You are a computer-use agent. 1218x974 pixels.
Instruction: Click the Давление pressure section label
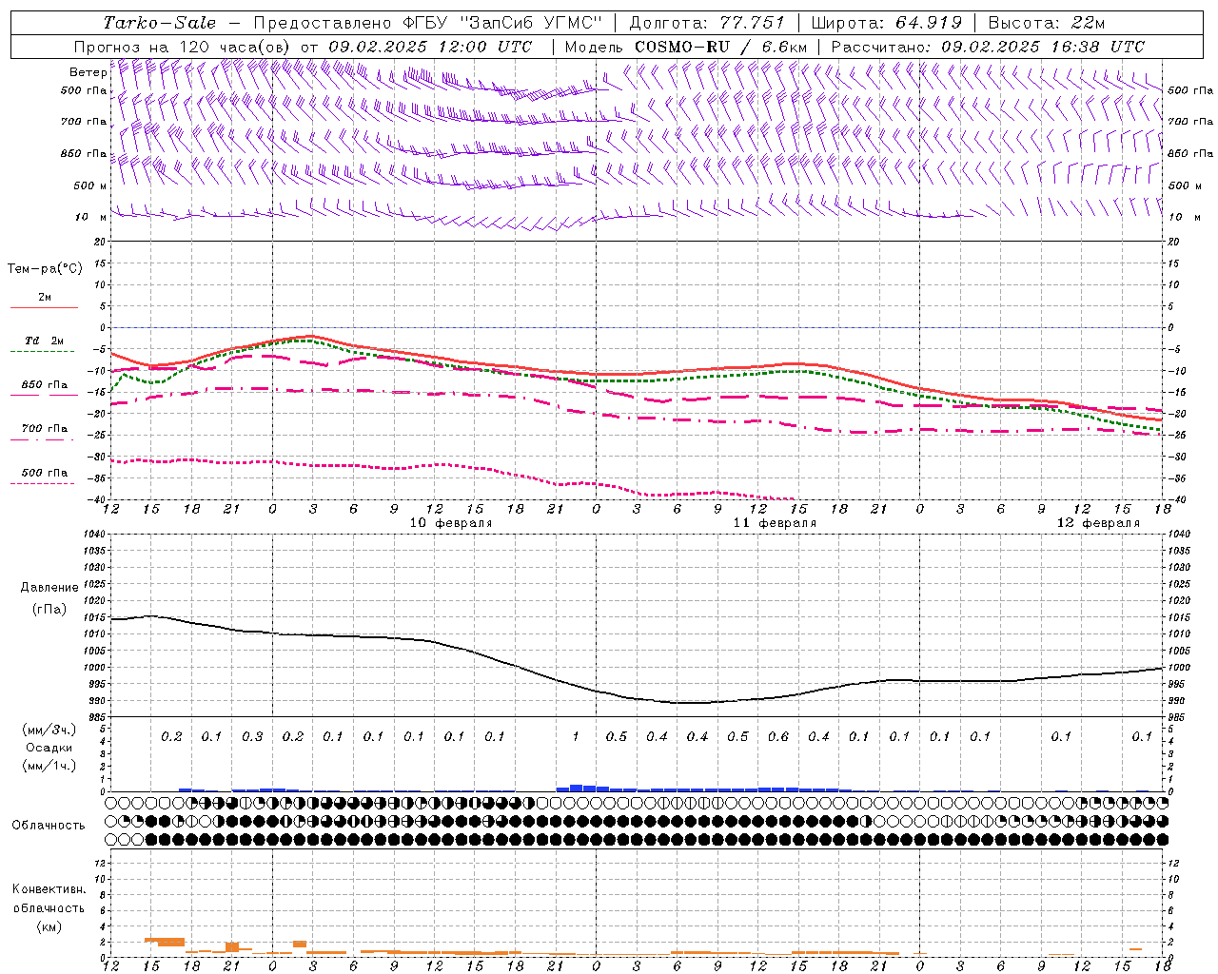49,588
